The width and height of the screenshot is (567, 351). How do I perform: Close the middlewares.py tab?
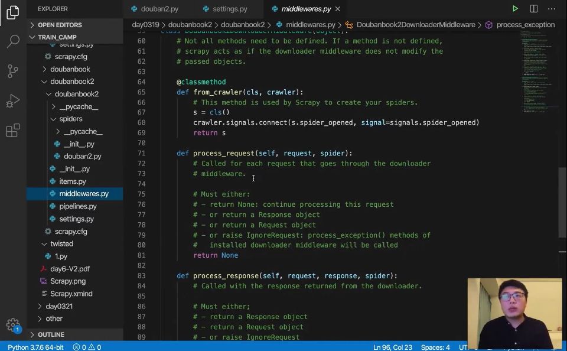338,9
